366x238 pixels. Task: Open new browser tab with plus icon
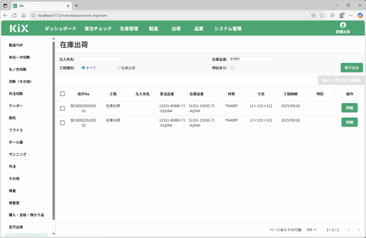(76, 5)
